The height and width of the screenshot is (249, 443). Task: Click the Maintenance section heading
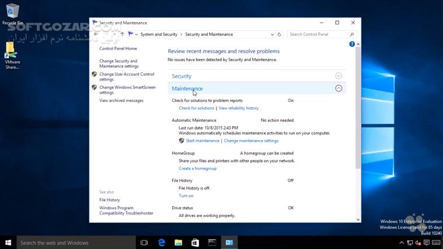pyautogui.click(x=187, y=89)
